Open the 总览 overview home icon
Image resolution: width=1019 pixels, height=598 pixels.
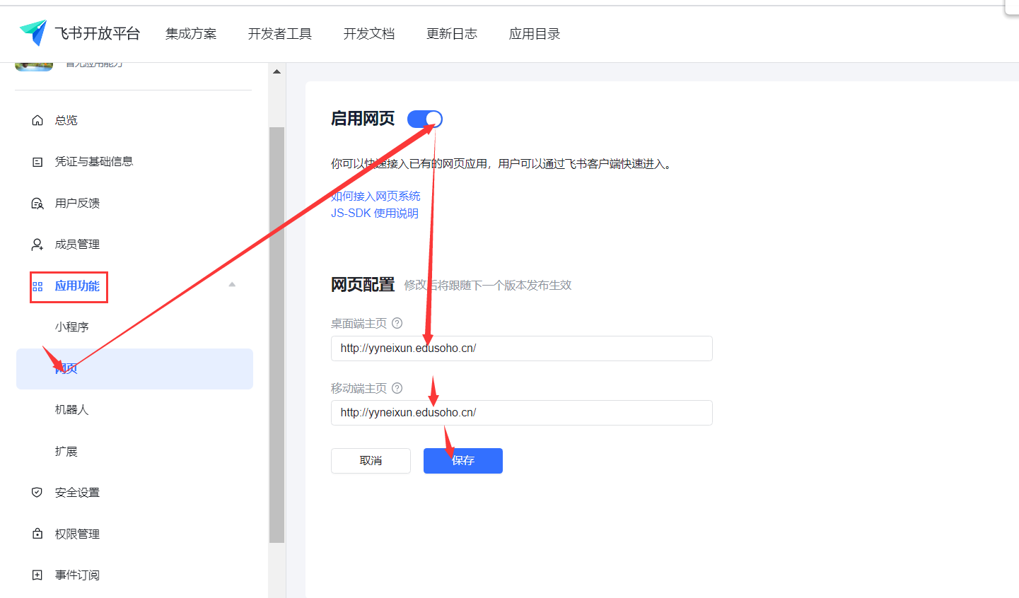37,120
